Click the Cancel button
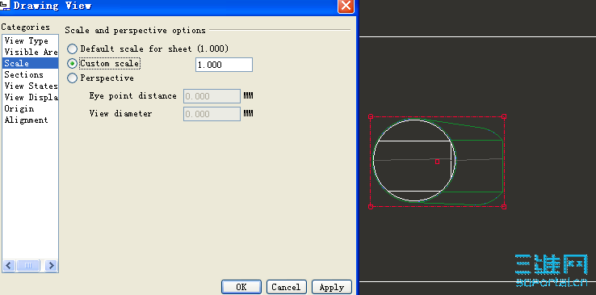The image size is (596, 295). click(x=286, y=287)
